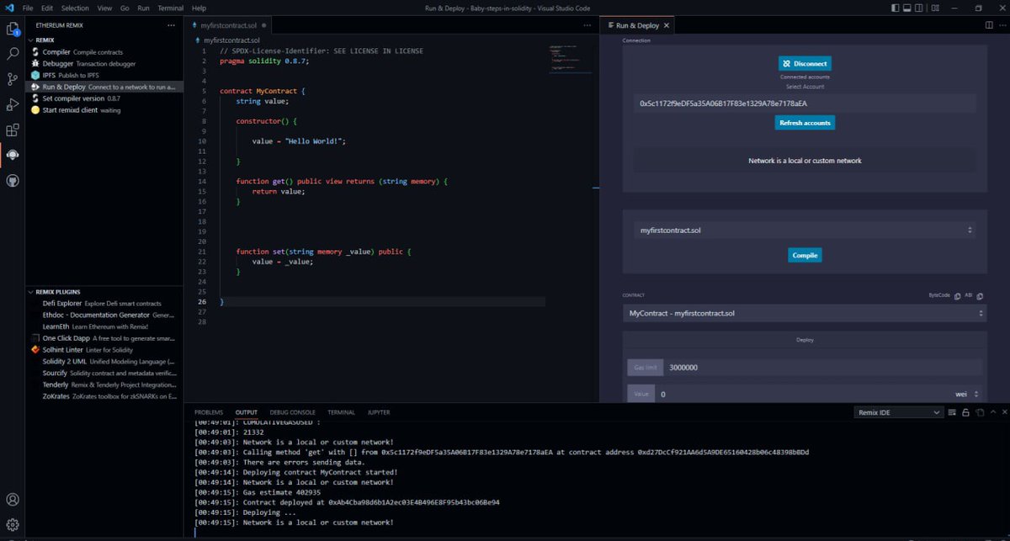Viewport: 1010px width, 541px height.
Task: Open the Manage gear icon
Action: tap(13, 524)
